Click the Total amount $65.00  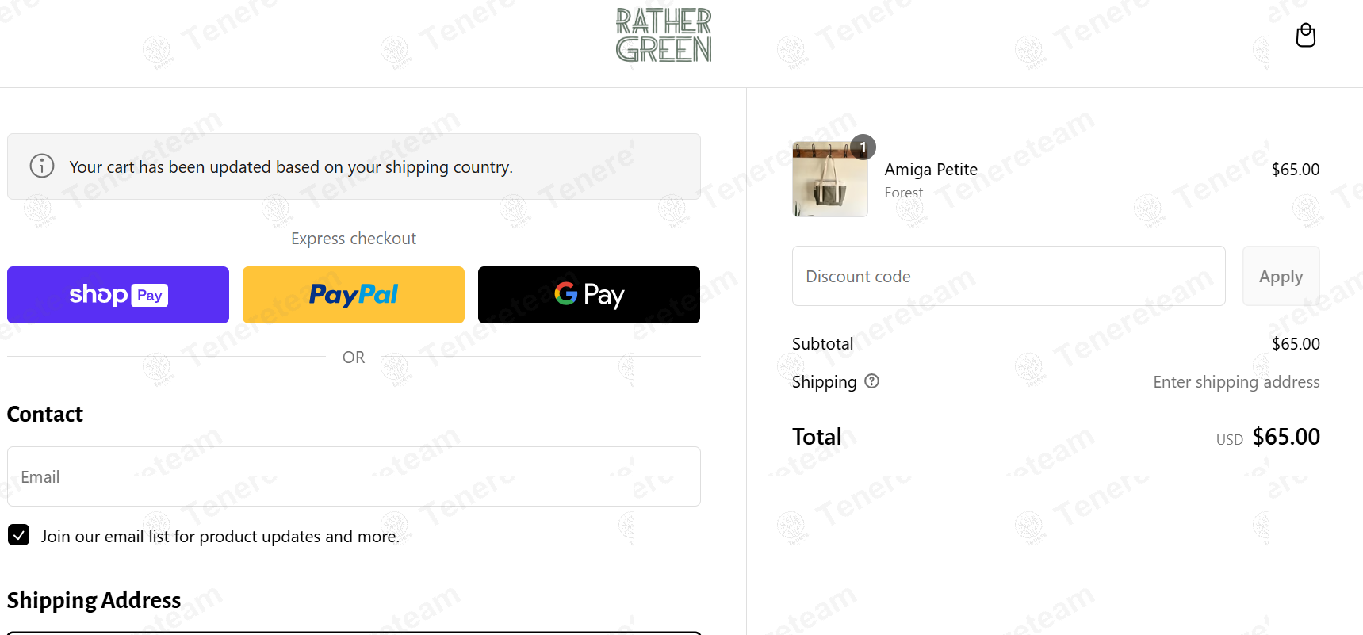1286,437
